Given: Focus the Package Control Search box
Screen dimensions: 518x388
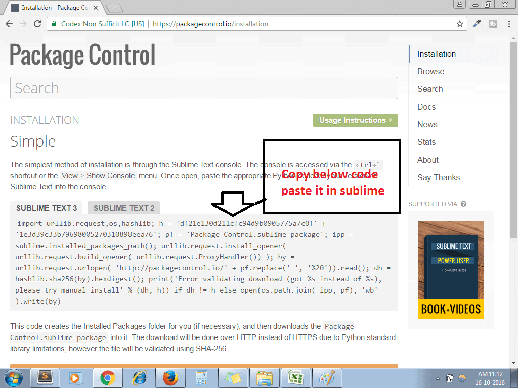Looking at the screenshot, I should pyautogui.click(x=204, y=88).
